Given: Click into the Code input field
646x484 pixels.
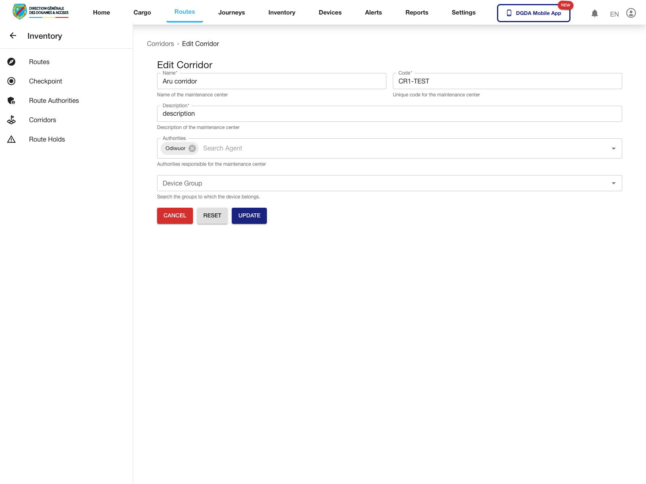Looking at the screenshot, I should coord(507,81).
